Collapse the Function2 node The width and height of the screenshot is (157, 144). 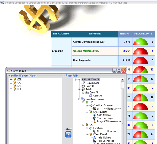[x=87, y=128]
